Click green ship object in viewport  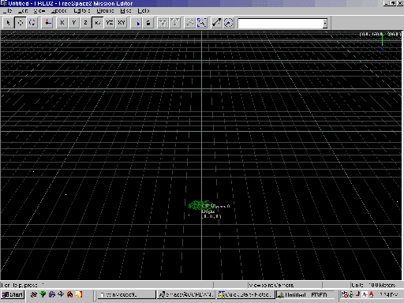tap(200, 205)
